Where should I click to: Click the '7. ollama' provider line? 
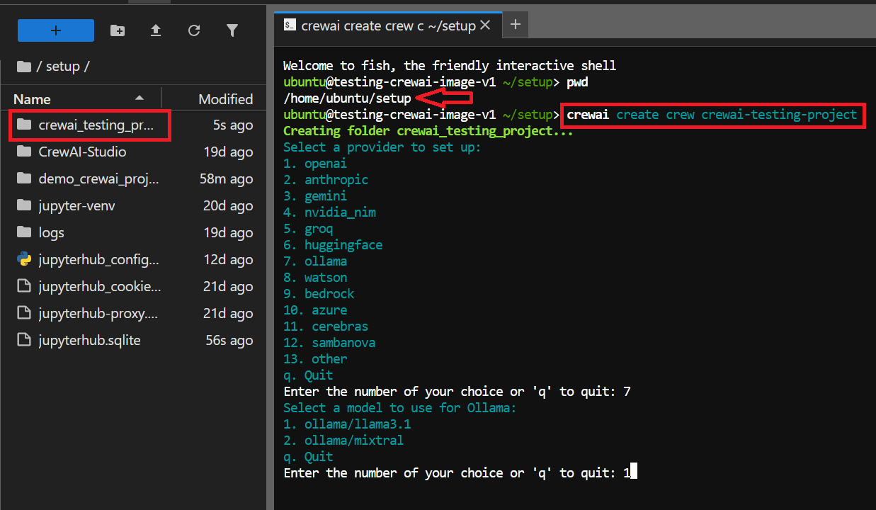coord(315,261)
